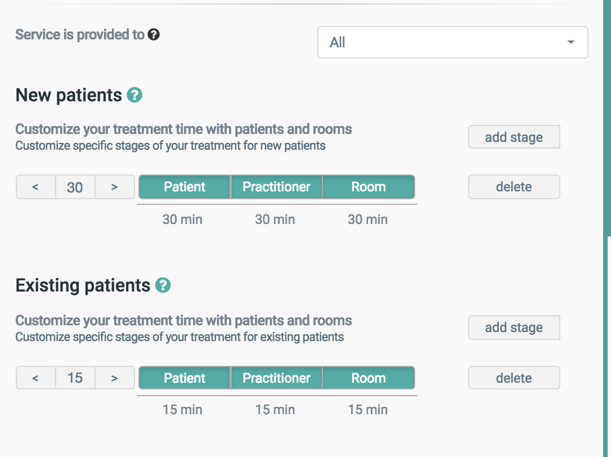The height and width of the screenshot is (457, 611).
Task: Open the Service is provided to dropdown
Action: click(x=452, y=42)
